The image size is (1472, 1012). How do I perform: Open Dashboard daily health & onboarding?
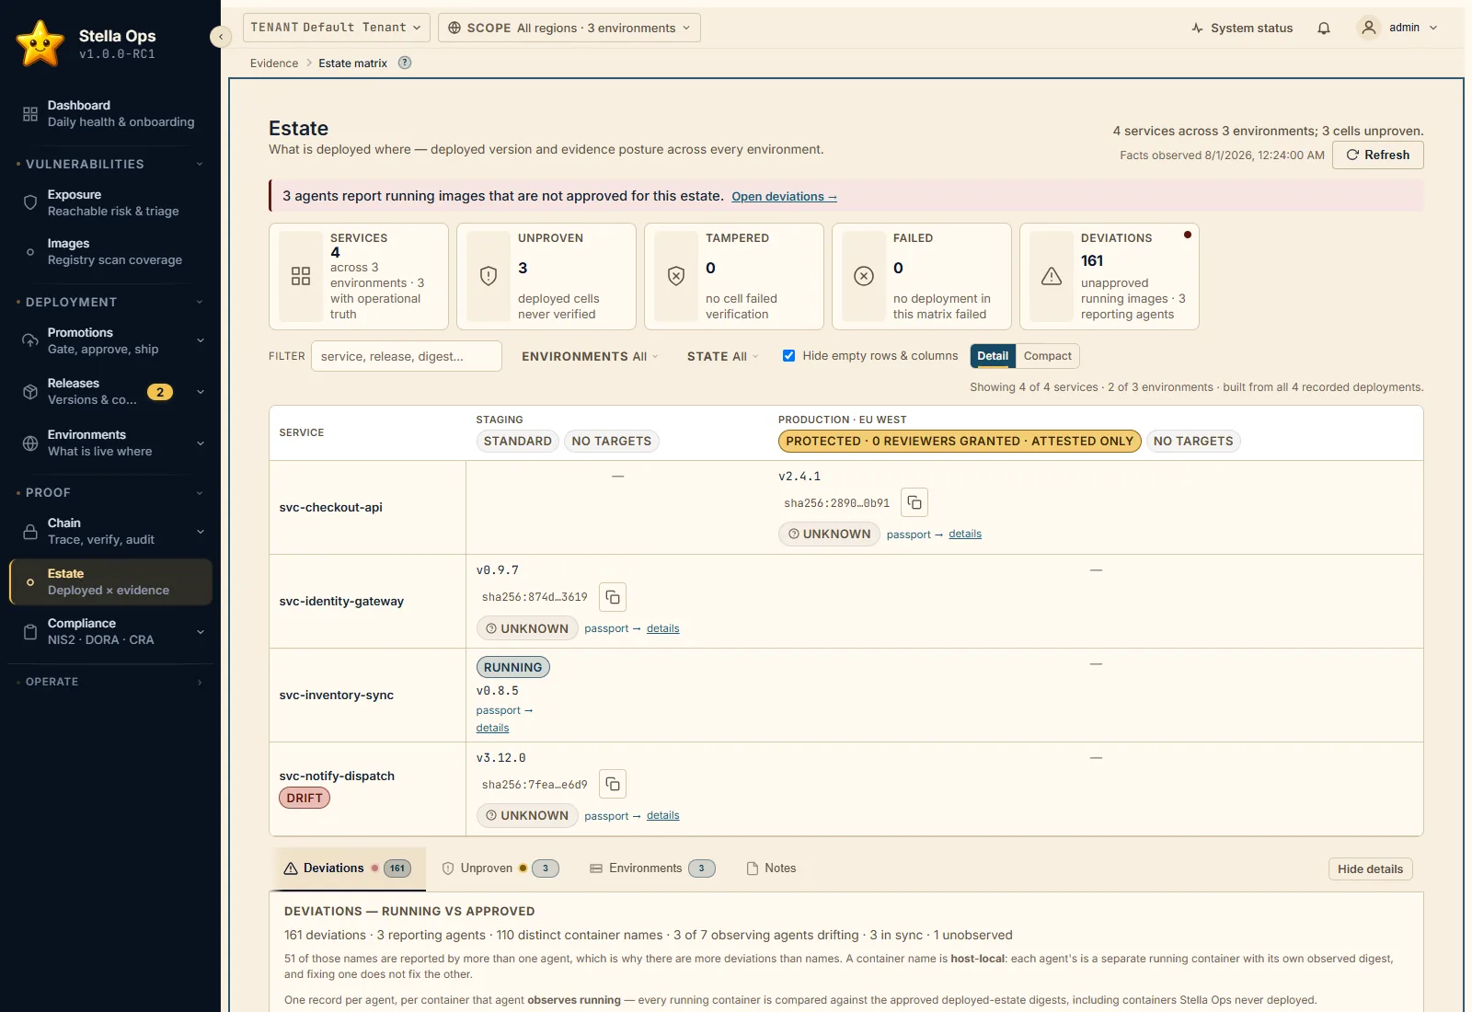[110, 114]
